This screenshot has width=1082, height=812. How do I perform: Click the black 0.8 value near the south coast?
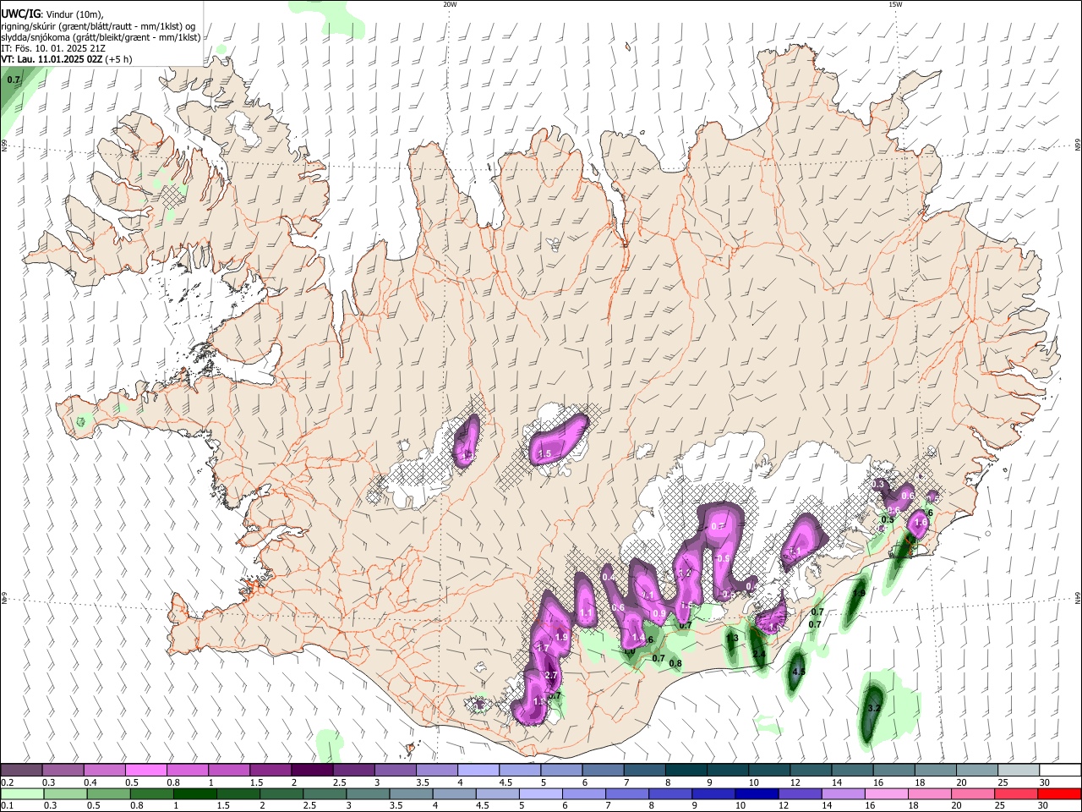pos(675,663)
